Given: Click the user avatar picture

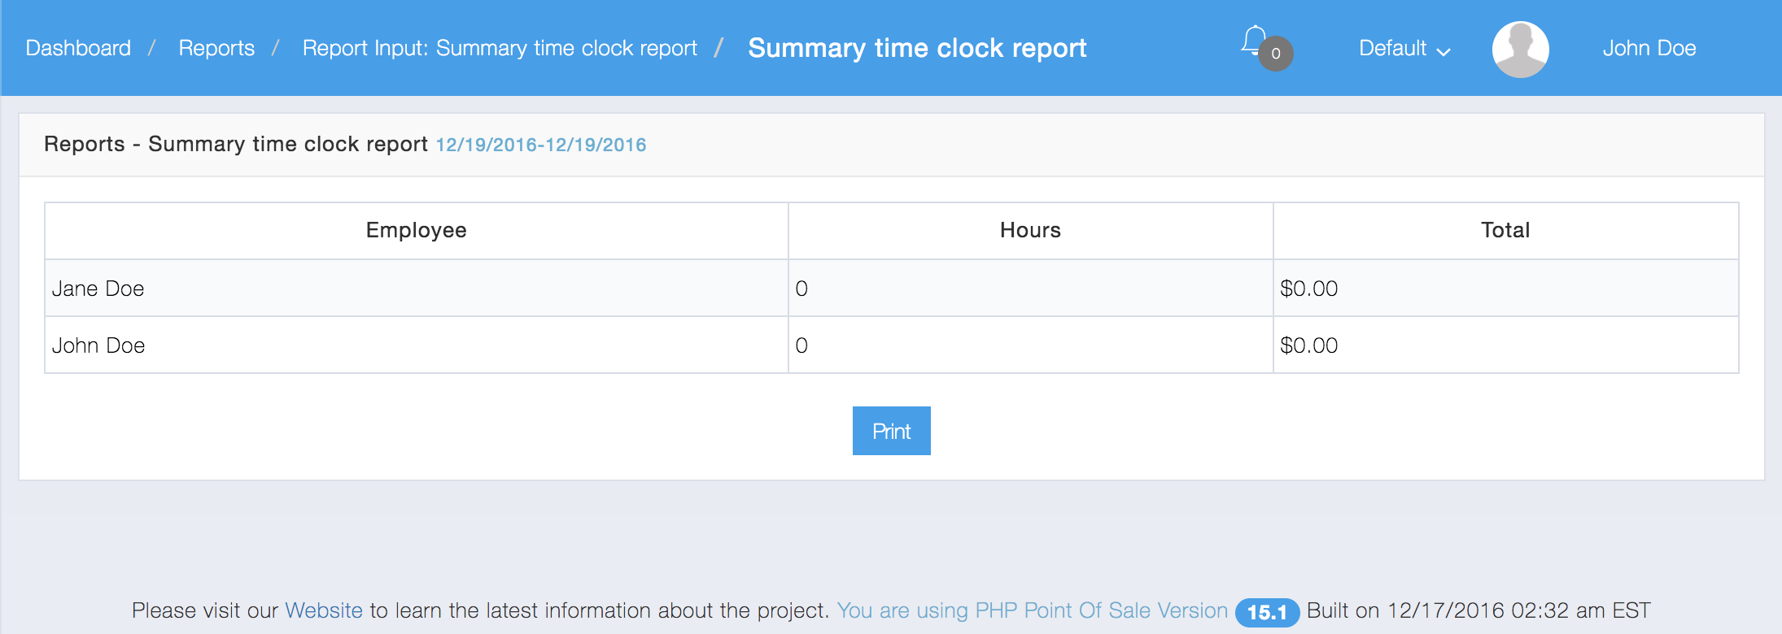Looking at the screenshot, I should tap(1520, 49).
